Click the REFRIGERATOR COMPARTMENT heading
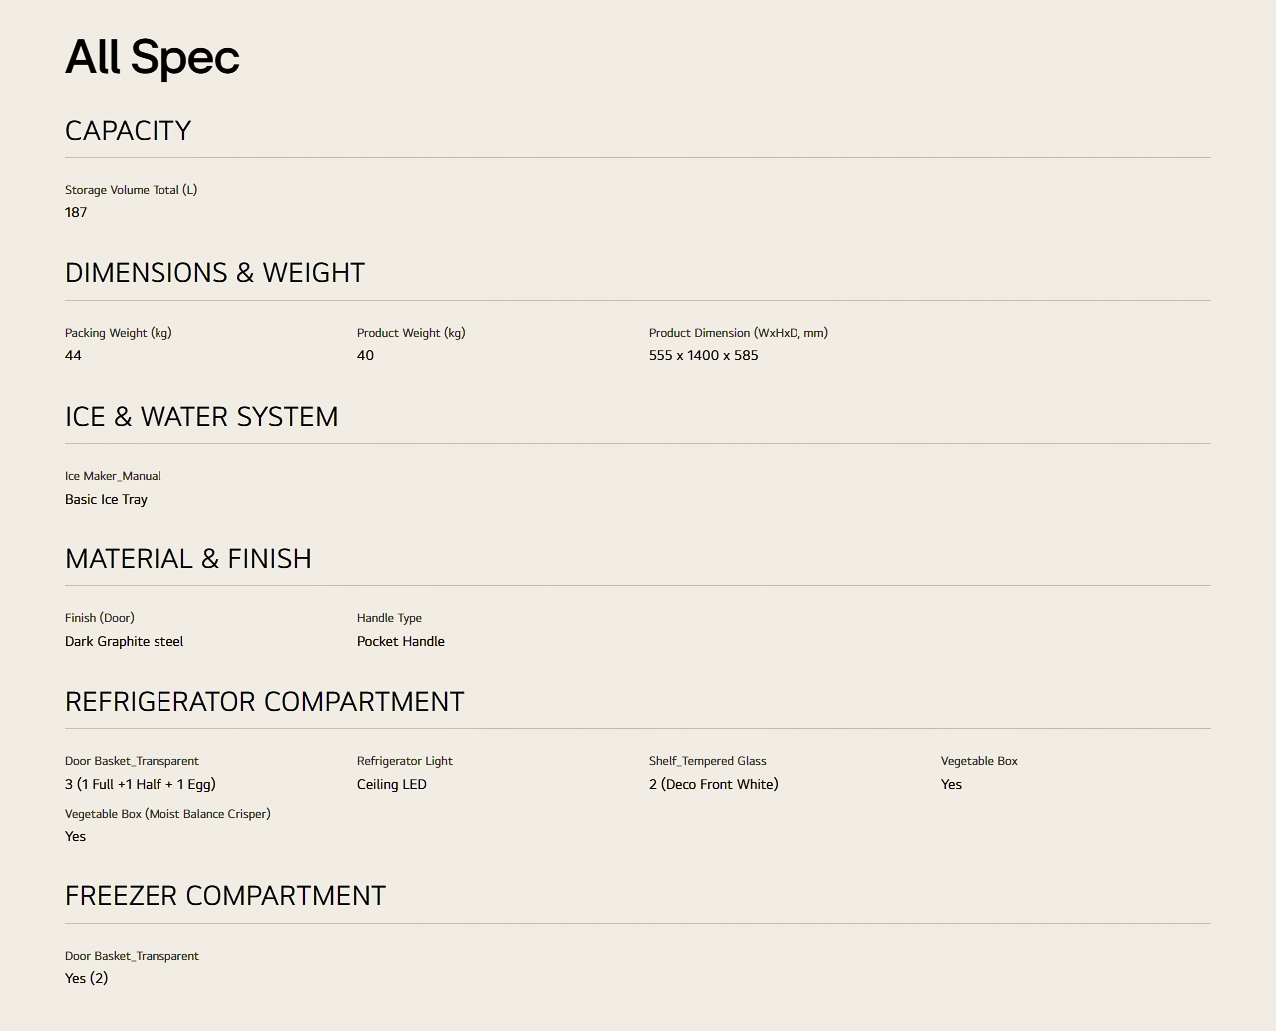Viewport: 1276px width, 1031px height. pyautogui.click(x=264, y=702)
